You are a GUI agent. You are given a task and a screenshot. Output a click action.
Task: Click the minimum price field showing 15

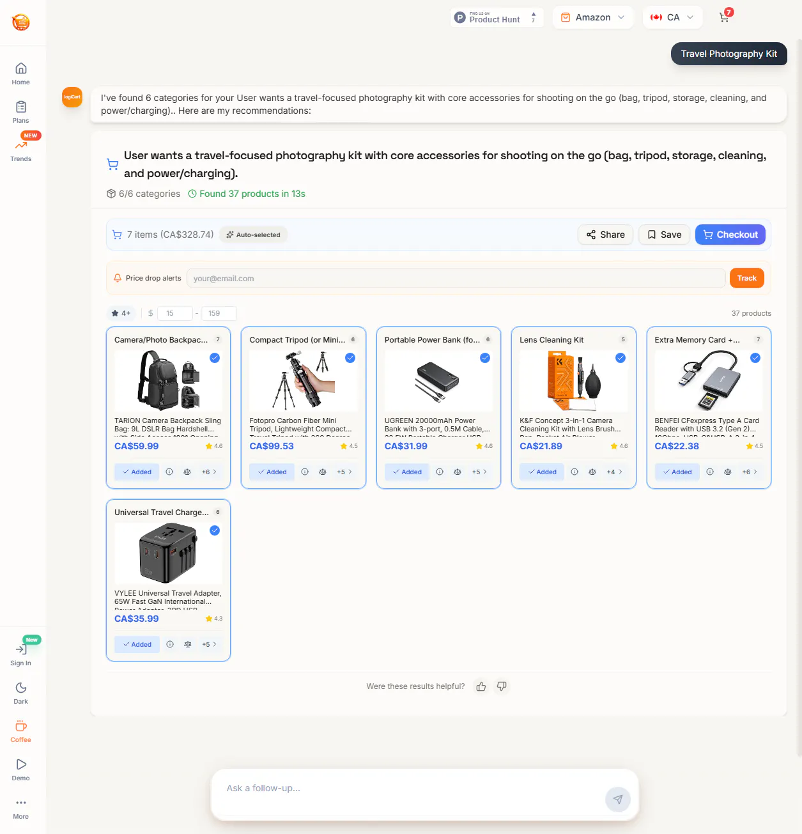coord(175,313)
